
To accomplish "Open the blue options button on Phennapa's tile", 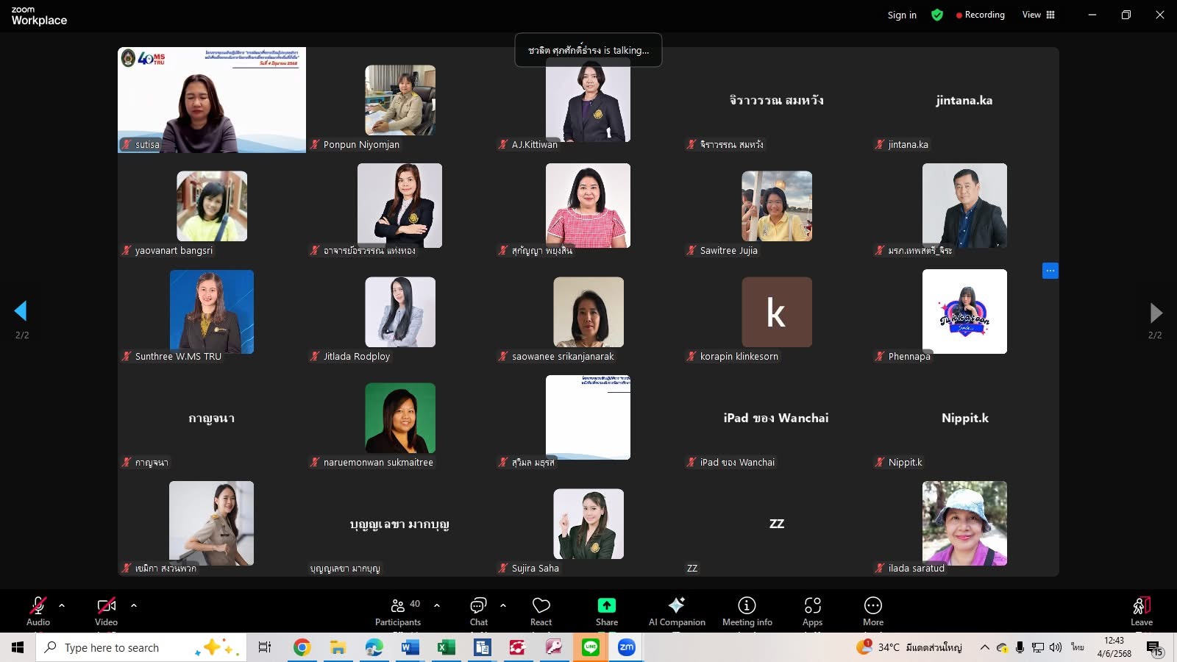I will pos(1050,271).
